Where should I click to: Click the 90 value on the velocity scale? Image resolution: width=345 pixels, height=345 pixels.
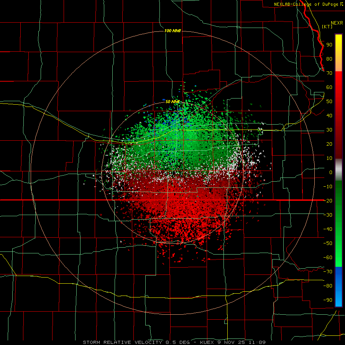[329, 45]
